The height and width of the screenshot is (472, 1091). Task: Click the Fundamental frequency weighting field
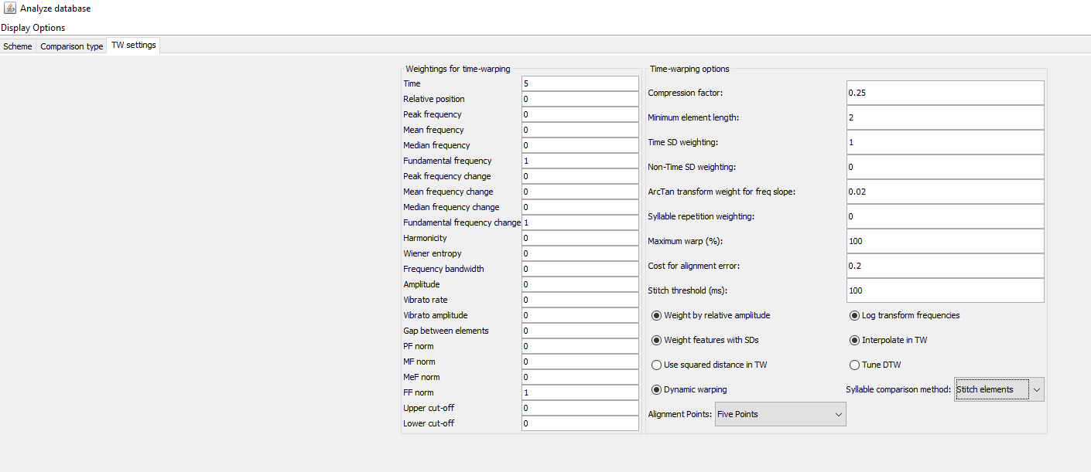(580, 161)
